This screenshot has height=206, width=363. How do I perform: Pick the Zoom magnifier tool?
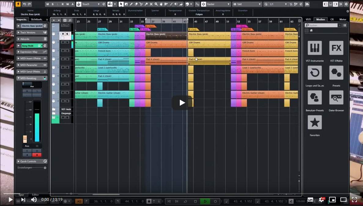pos(156,4)
